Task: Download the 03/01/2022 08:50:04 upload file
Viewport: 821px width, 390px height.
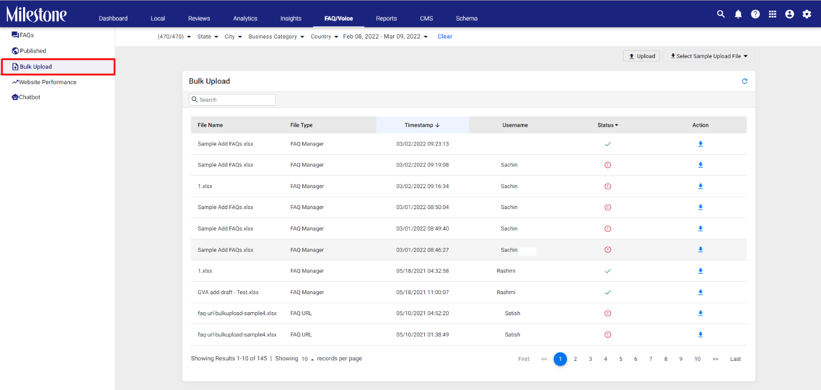Action: pyautogui.click(x=700, y=208)
